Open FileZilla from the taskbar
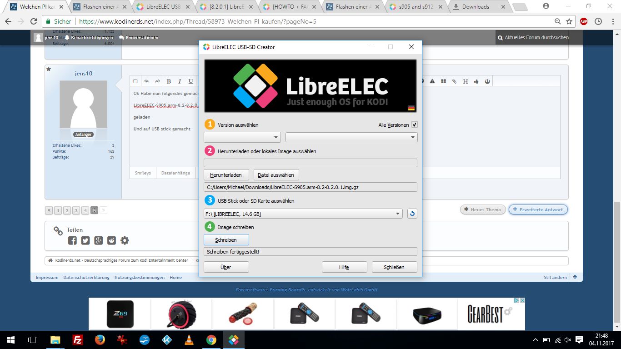The height and width of the screenshot is (349, 621). click(77, 339)
